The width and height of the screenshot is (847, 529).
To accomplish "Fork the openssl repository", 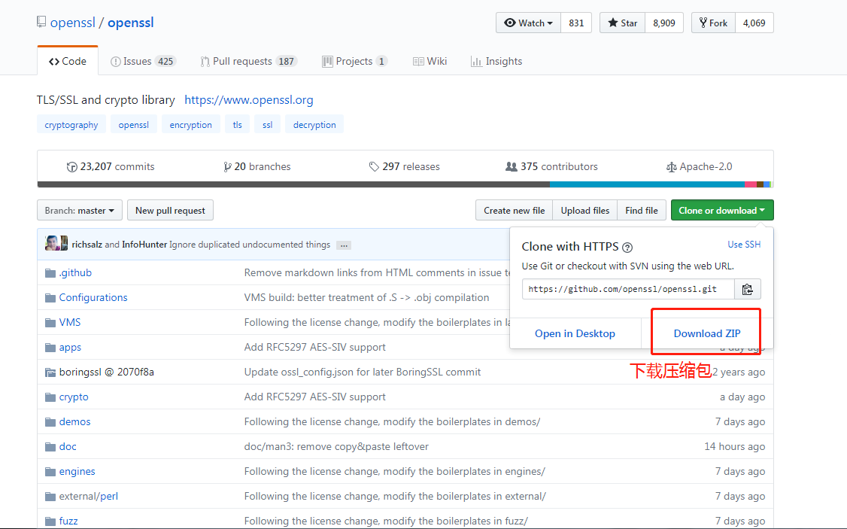I will coord(714,23).
